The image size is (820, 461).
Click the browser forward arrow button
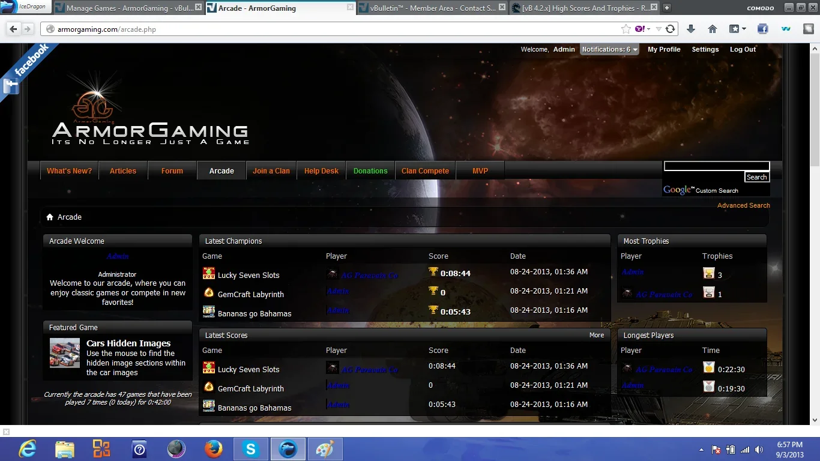[x=28, y=29]
